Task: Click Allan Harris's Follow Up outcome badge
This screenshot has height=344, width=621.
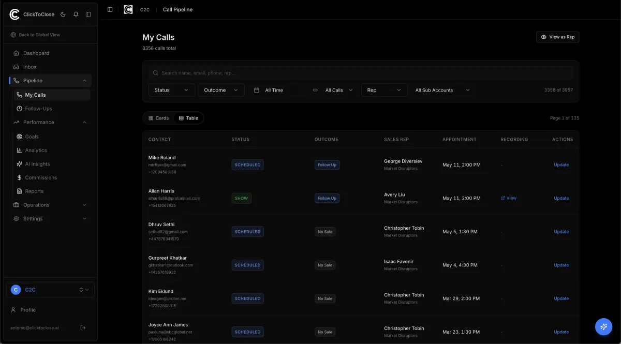Action: click(x=327, y=198)
